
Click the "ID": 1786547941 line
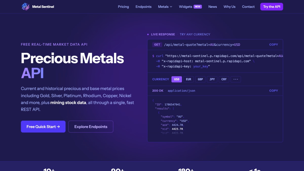[168, 104]
